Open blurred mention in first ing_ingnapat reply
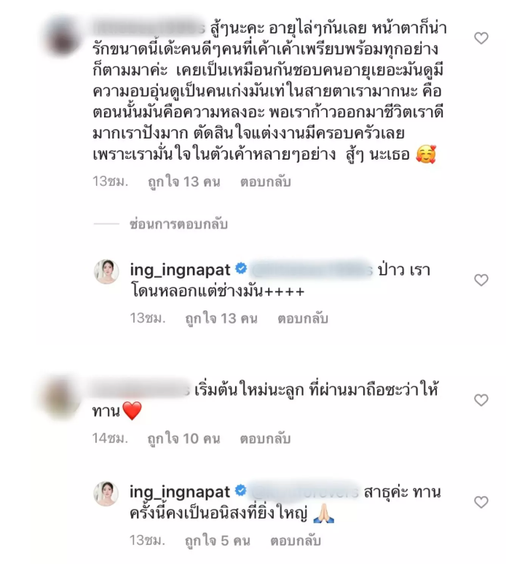 click(311, 270)
